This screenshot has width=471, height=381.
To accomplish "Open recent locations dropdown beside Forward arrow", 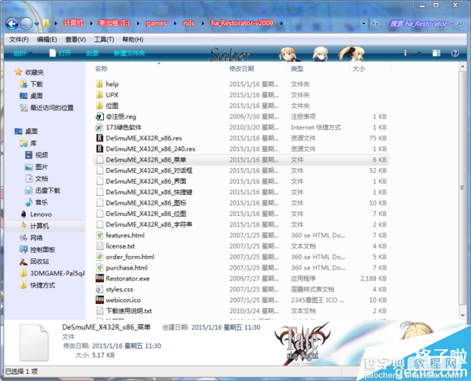I will [x=37, y=24].
